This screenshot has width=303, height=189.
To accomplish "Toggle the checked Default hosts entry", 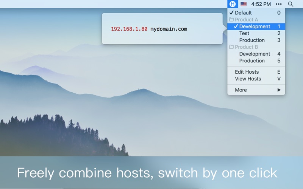I will (243, 13).
